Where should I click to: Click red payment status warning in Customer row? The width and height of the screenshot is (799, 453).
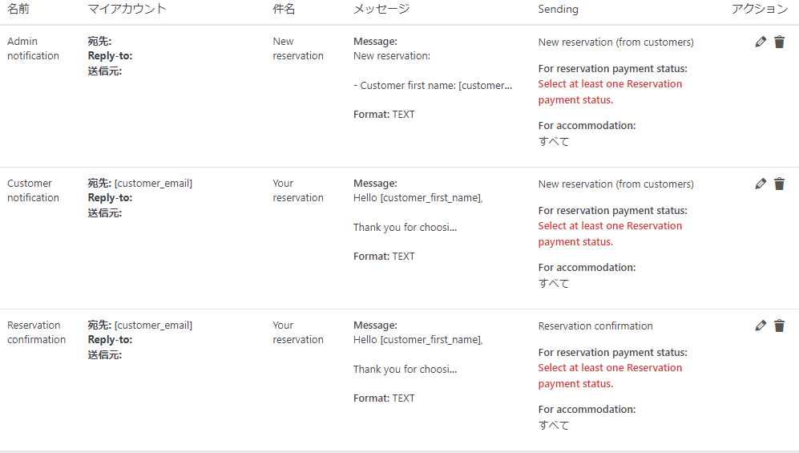click(610, 234)
